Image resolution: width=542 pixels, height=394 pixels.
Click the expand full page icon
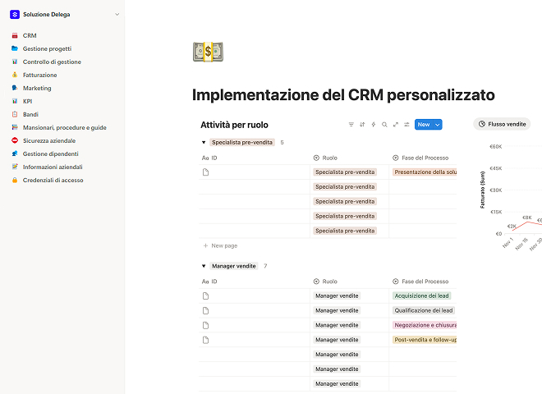tap(396, 125)
